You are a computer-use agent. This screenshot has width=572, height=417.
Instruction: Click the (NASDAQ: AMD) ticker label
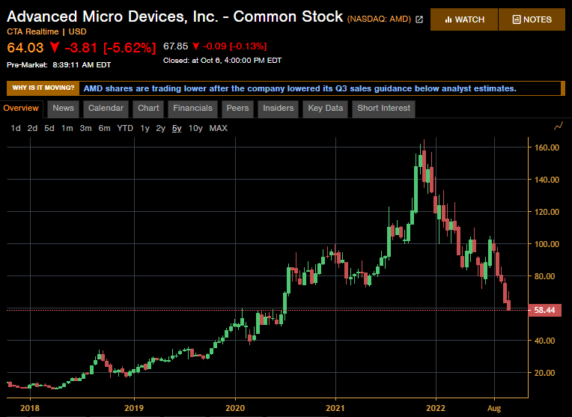pos(380,19)
